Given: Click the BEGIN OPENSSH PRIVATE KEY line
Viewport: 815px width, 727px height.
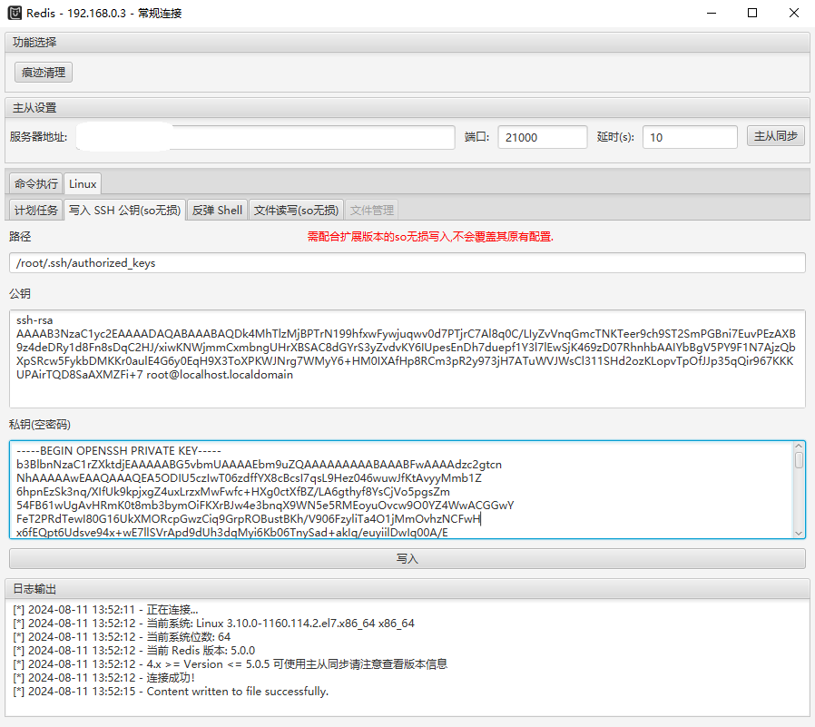Looking at the screenshot, I should 119,450.
